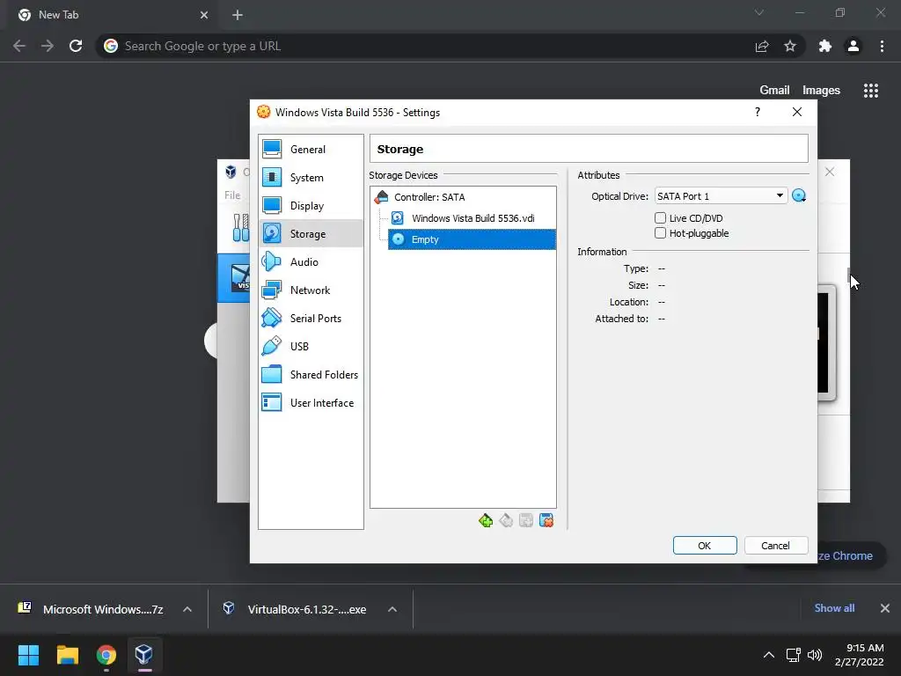This screenshot has width=901, height=676.
Task: Open the Chrome extensions puzzle icon
Action: [x=825, y=46]
